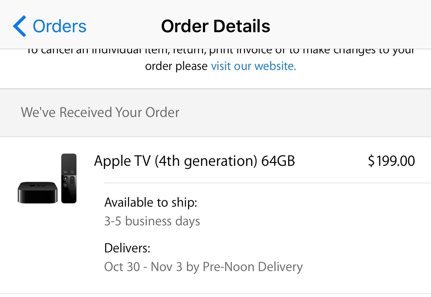Image resolution: width=431 pixels, height=297 pixels.
Task: Tap the We've Received Your Order header
Action: click(x=100, y=112)
